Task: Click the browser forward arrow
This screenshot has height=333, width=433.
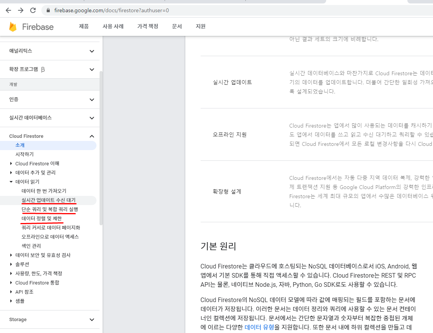Action: pyautogui.click(x=21, y=10)
